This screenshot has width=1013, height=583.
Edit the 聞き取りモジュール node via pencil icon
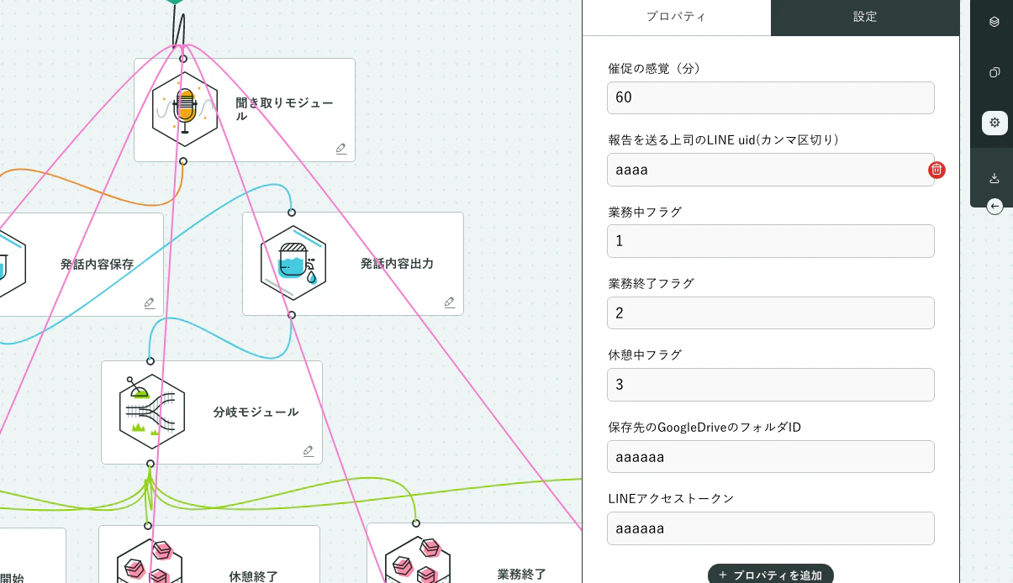pos(341,149)
